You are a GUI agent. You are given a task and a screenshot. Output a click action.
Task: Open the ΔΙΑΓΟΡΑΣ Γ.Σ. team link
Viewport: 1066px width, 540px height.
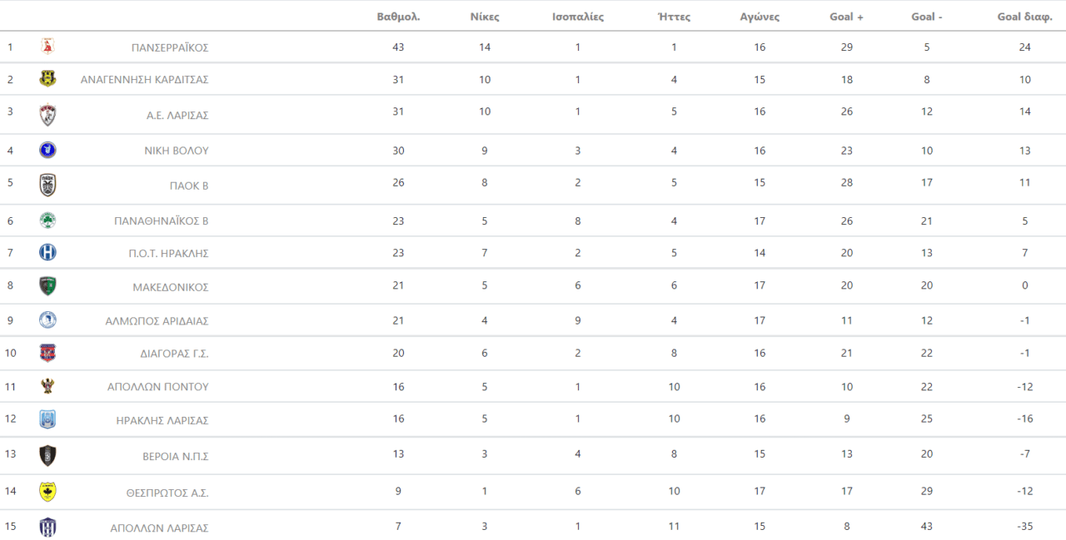[x=174, y=354]
